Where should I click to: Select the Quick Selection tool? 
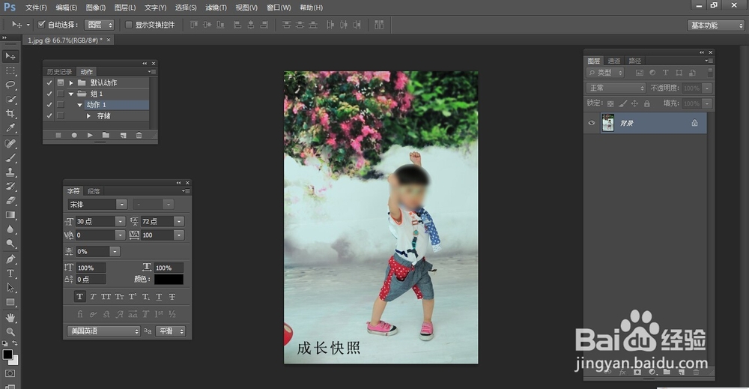[10, 100]
